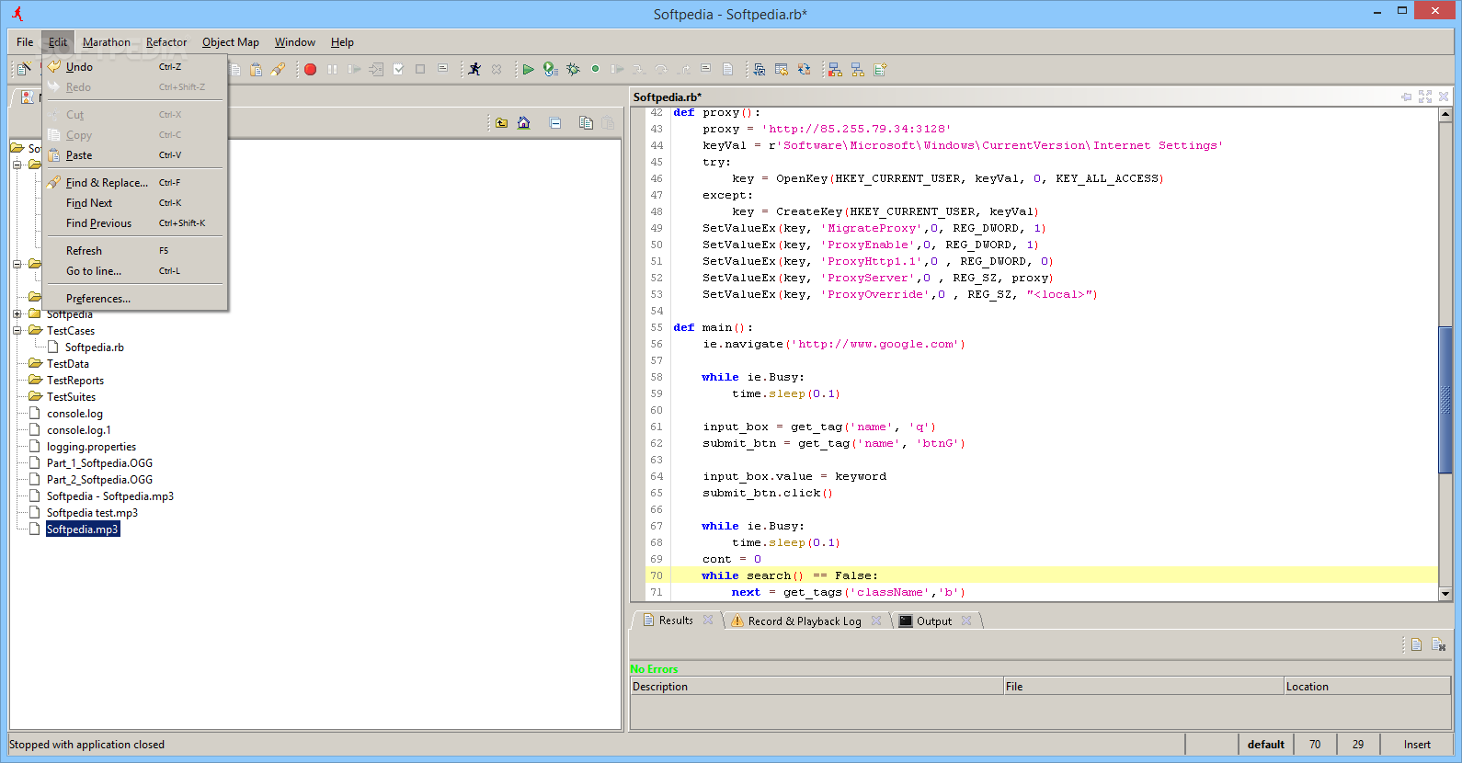Open the Refactor menu
1462x763 pixels.
click(x=166, y=42)
